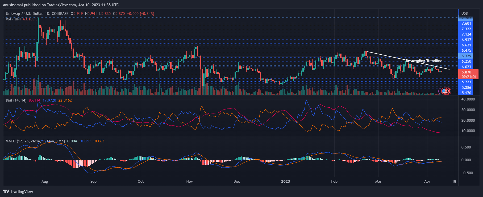Image resolution: width=483 pixels, height=197 pixels.
Task: Select the highlighted 6.329 price level label
Action: [466, 56]
